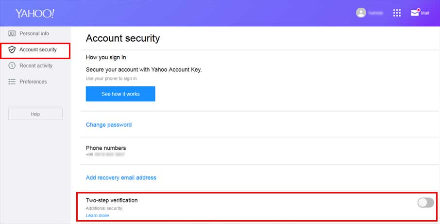Click the Help button

[35, 114]
